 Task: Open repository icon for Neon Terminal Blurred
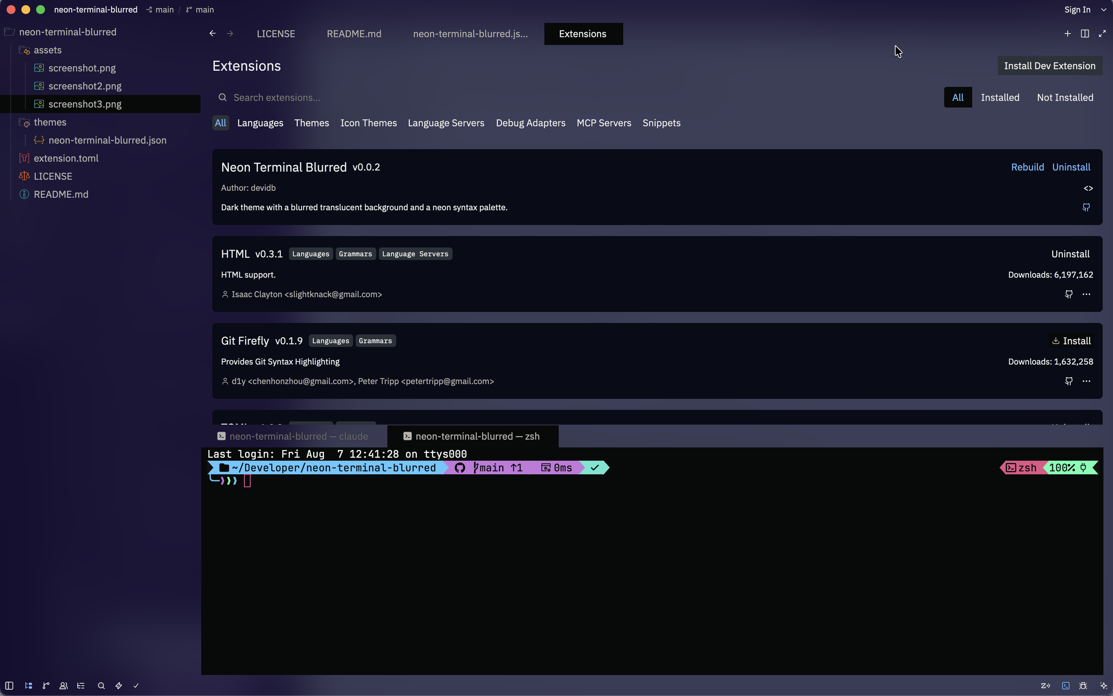[x=1086, y=207]
